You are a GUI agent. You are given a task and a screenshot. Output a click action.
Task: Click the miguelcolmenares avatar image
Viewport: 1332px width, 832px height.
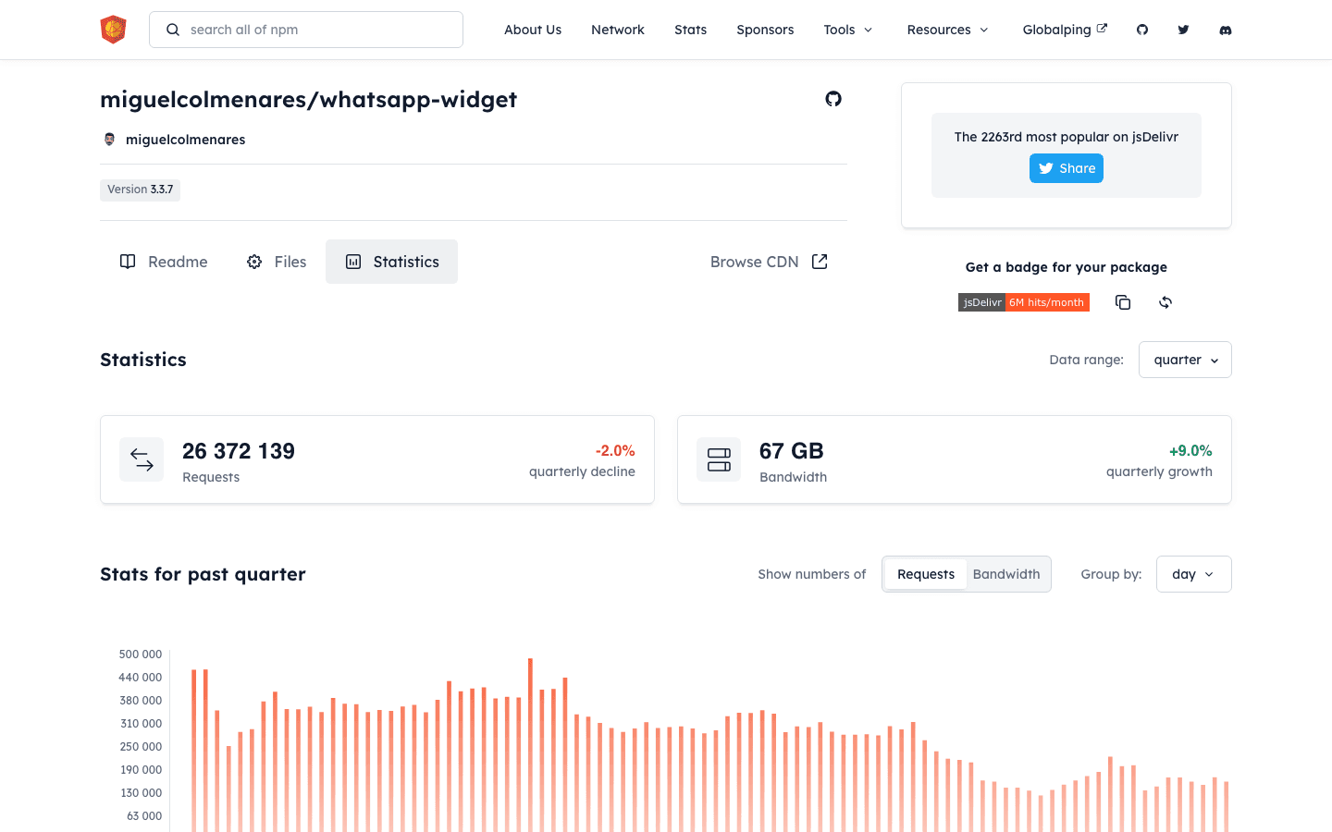coord(109,140)
